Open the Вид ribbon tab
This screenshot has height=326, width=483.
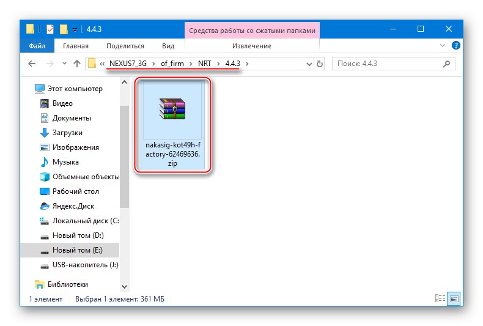(x=168, y=46)
